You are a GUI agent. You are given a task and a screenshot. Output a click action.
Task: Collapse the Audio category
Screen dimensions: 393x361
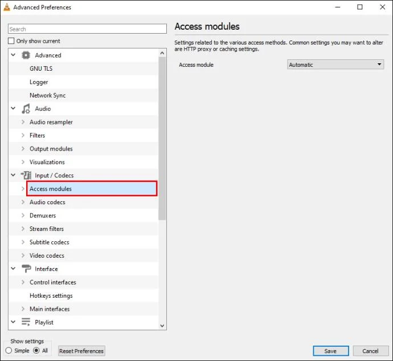click(x=13, y=108)
